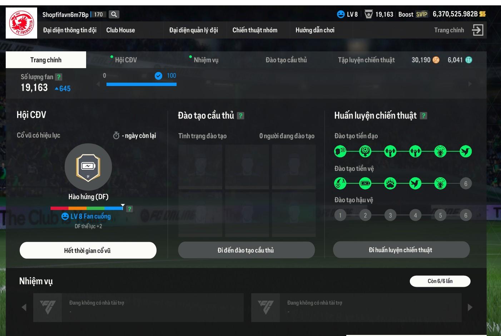Select first node in Đào tạo tiền đạo row
Viewport: 501px width, 336px height.
(x=340, y=152)
